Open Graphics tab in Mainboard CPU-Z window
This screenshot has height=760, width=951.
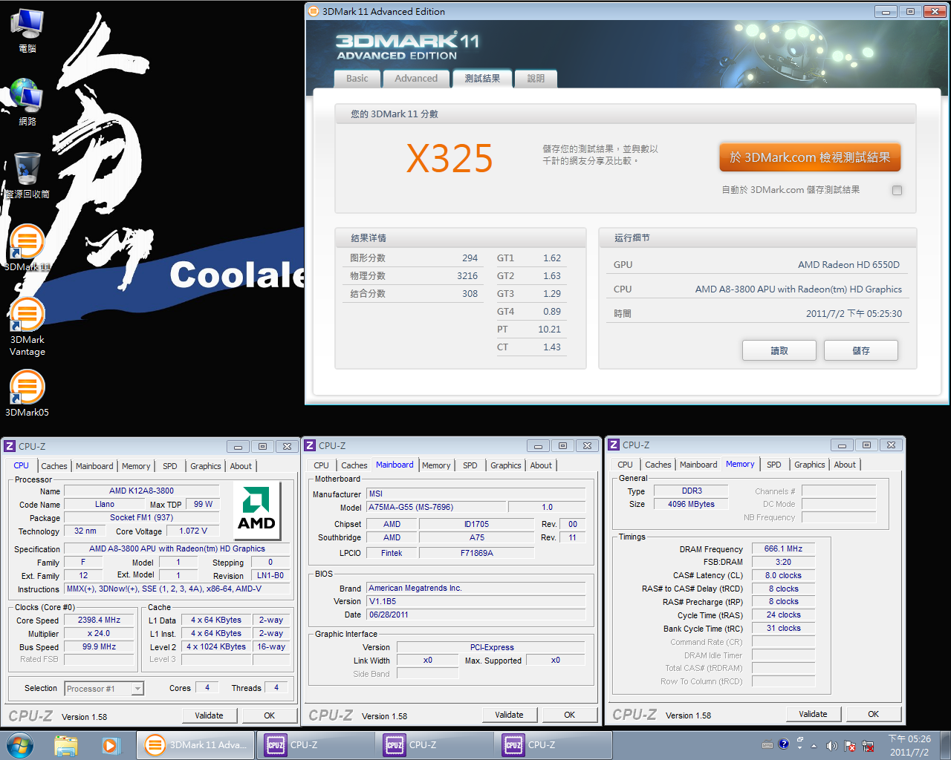tap(506, 465)
